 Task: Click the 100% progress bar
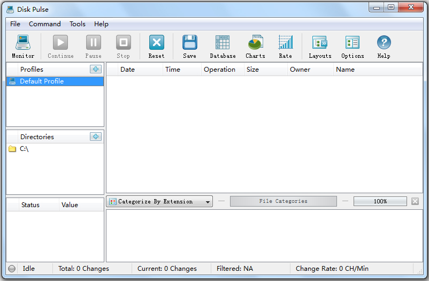coord(380,201)
